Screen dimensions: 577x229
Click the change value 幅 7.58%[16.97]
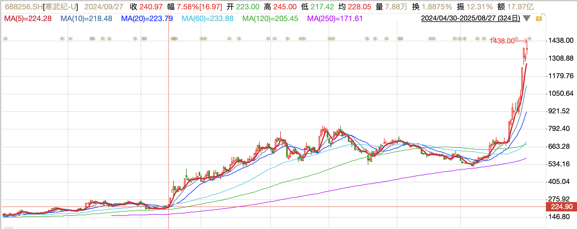pyautogui.click(x=195, y=7)
